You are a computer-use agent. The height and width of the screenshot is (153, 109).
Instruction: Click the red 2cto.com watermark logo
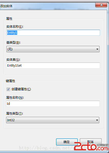[x=91, y=146]
